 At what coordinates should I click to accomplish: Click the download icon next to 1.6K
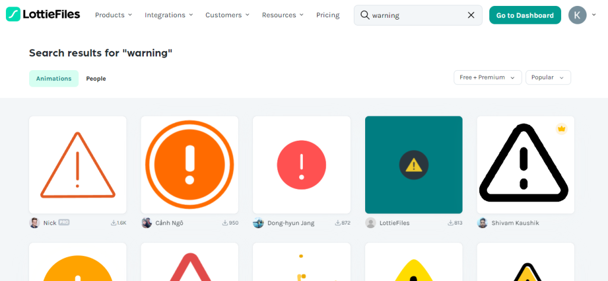pyautogui.click(x=113, y=223)
